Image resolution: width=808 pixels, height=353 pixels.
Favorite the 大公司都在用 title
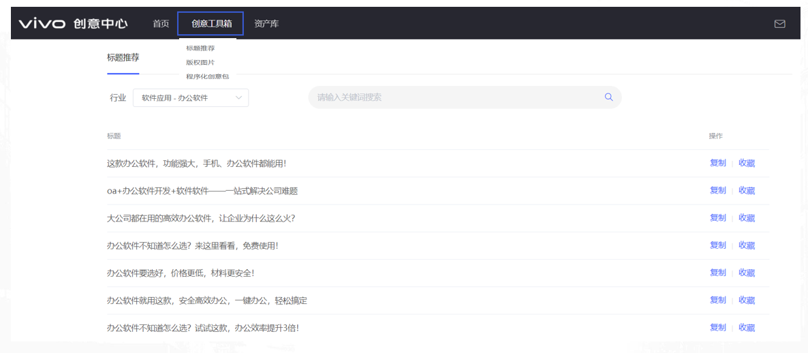coord(747,218)
